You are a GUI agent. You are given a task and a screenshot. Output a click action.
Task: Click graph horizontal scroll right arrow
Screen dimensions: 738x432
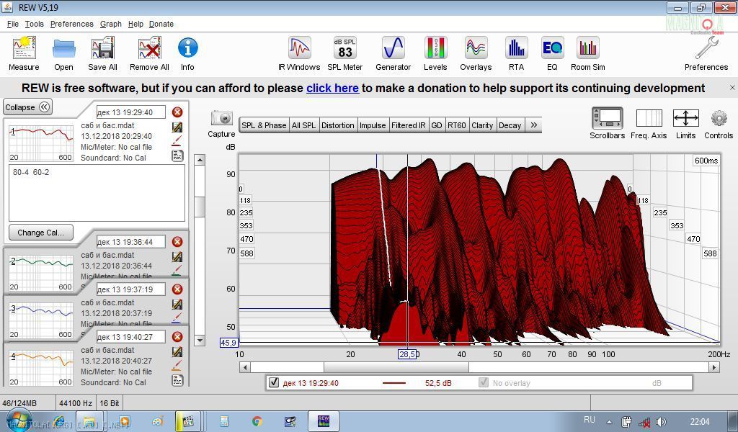(714, 367)
